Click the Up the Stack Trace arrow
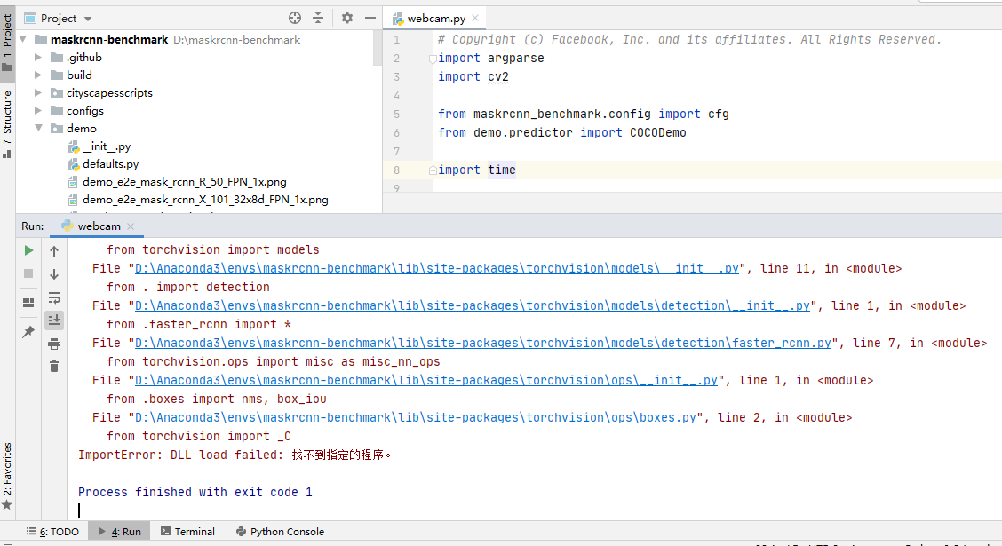Viewport: 1002px width, 546px height. 54,251
